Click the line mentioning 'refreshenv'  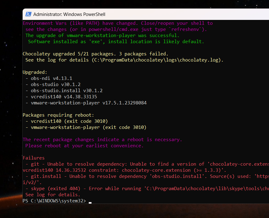(x=116, y=29)
